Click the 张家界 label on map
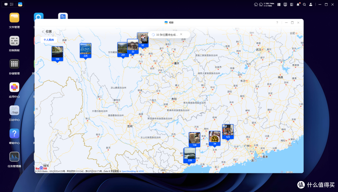 click(218, 67)
